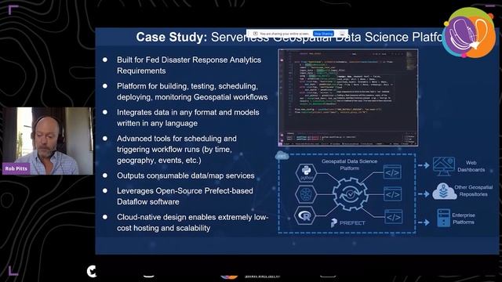Image resolution: width=502 pixels, height=282 pixels.
Task: Click the "Outputs consumable data/map services" bullet
Action: tap(186, 175)
